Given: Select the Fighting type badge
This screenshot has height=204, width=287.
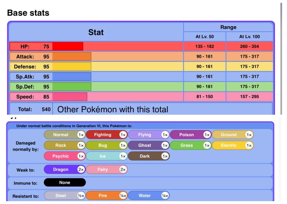Looking at the screenshot, I should pos(103,135).
